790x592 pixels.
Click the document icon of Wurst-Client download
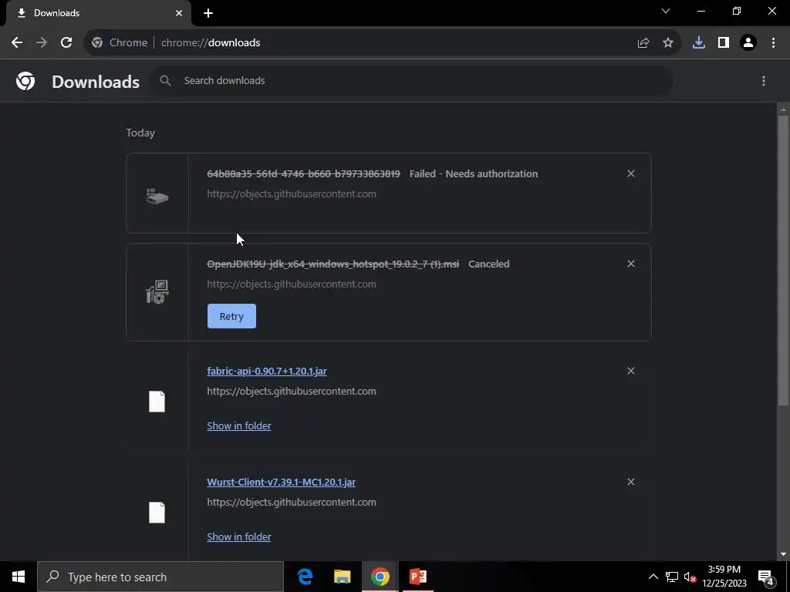pos(157,513)
